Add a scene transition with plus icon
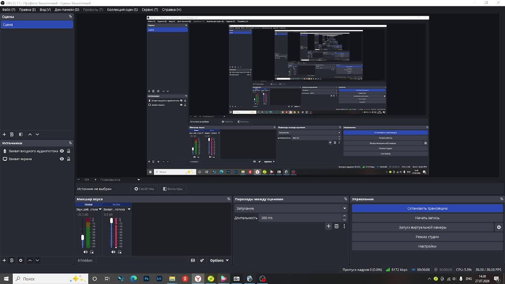 point(328,226)
